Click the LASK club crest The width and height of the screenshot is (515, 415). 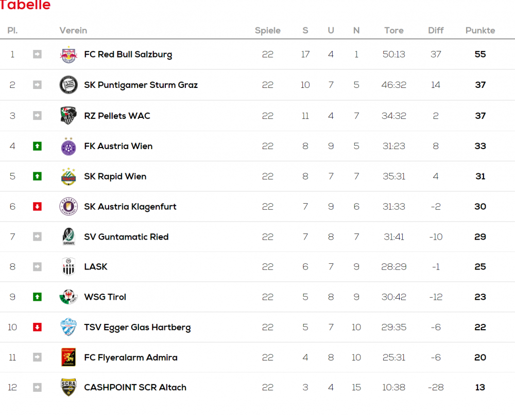[x=68, y=267]
